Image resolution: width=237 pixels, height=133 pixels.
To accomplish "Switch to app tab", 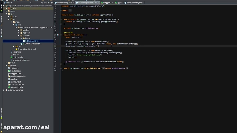I will coord(119,3).
